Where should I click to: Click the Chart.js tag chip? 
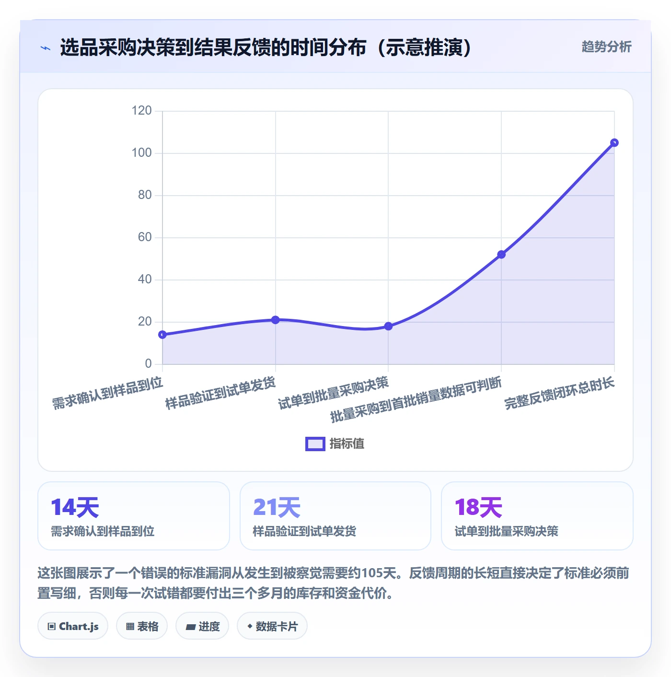73,626
